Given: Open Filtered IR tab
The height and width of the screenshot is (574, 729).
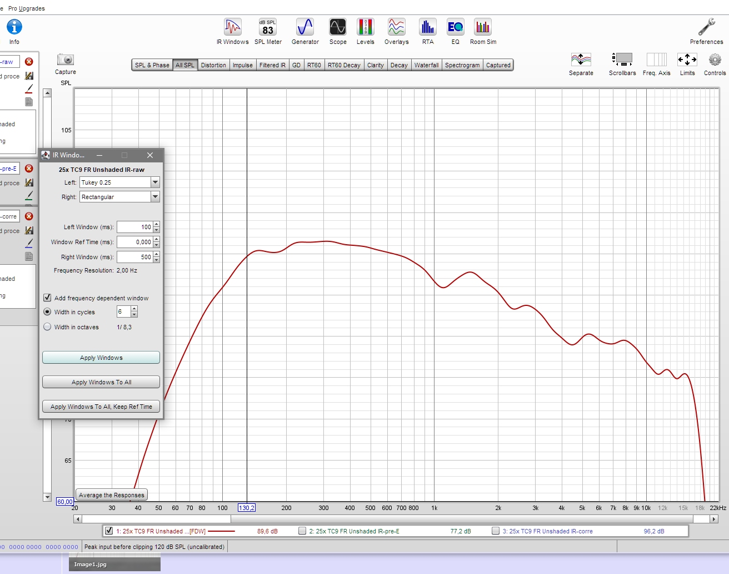Looking at the screenshot, I should coord(272,65).
